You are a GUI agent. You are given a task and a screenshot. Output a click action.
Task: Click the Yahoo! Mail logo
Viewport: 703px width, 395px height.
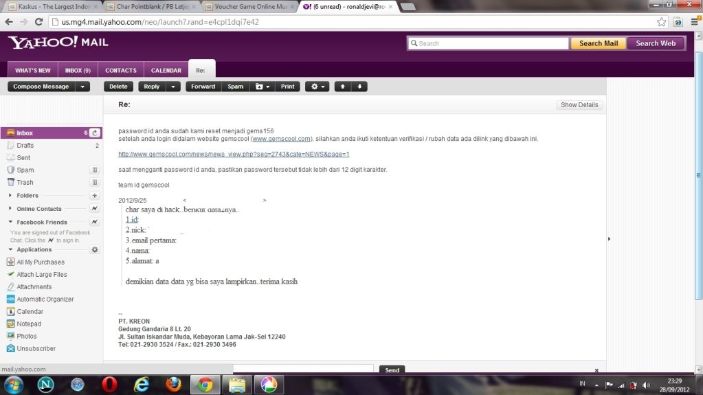coord(58,43)
